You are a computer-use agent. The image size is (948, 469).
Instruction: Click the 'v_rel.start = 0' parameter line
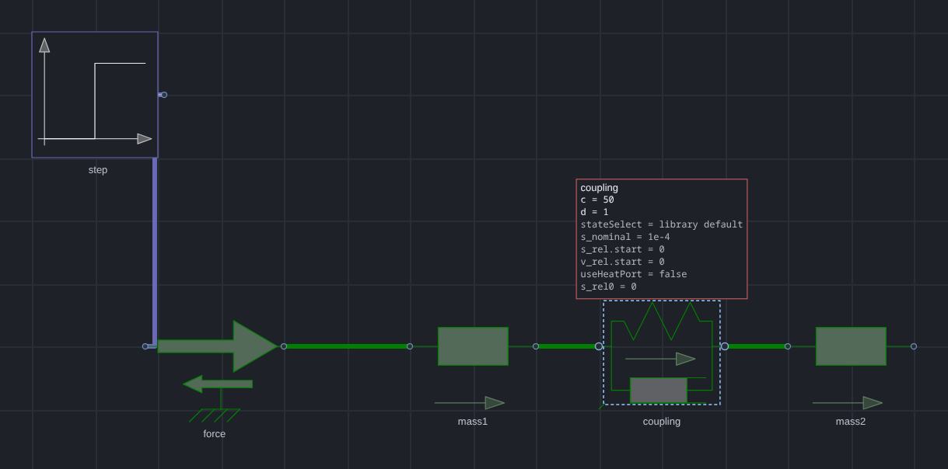(x=623, y=262)
